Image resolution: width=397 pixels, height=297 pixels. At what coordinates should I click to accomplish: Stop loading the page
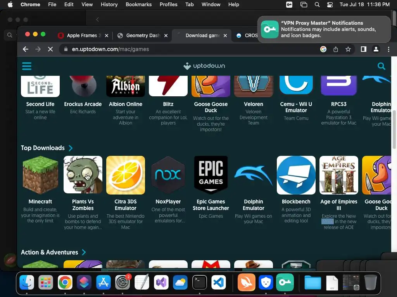(x=50, y=49)
